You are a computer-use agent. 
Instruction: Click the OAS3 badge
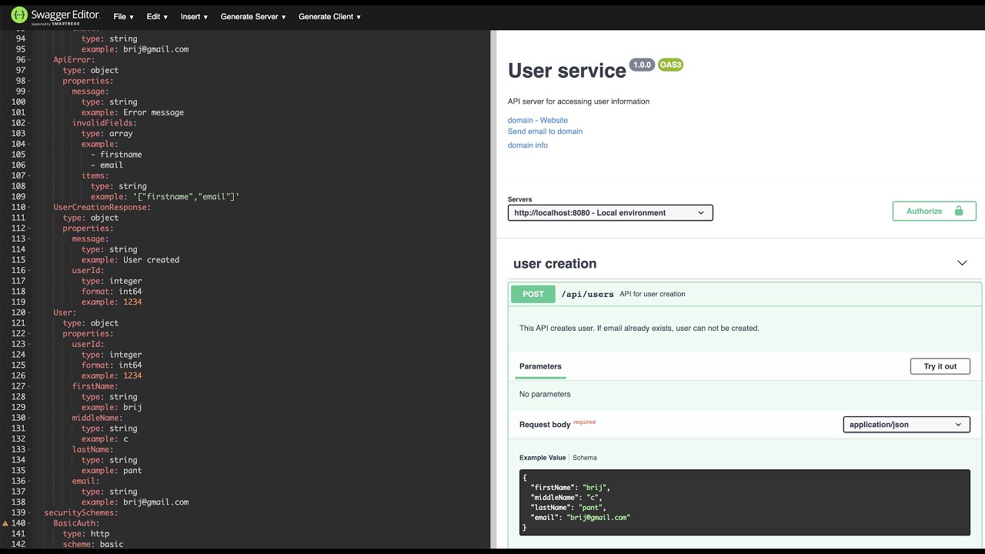tap(670, 65)
